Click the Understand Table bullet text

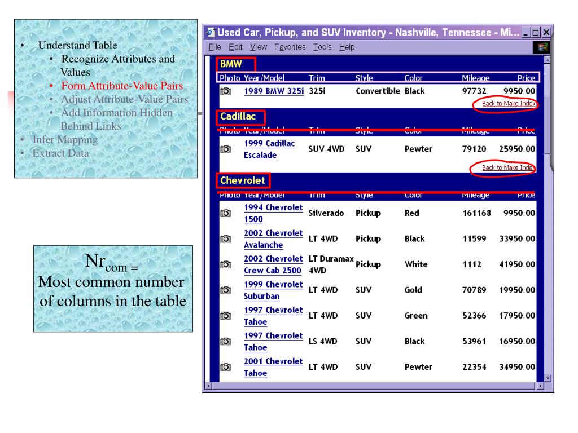pos(78,45)
